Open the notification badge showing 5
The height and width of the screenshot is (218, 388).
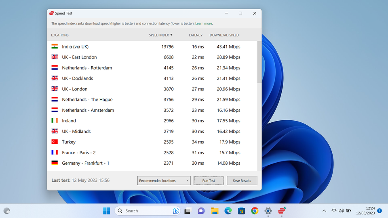pyautogui.click(x=380, y=211)
